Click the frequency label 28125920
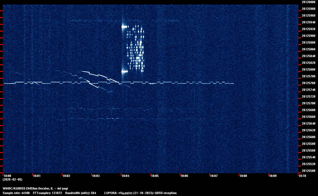Screen dimensions: 318x196 [308, 29]
